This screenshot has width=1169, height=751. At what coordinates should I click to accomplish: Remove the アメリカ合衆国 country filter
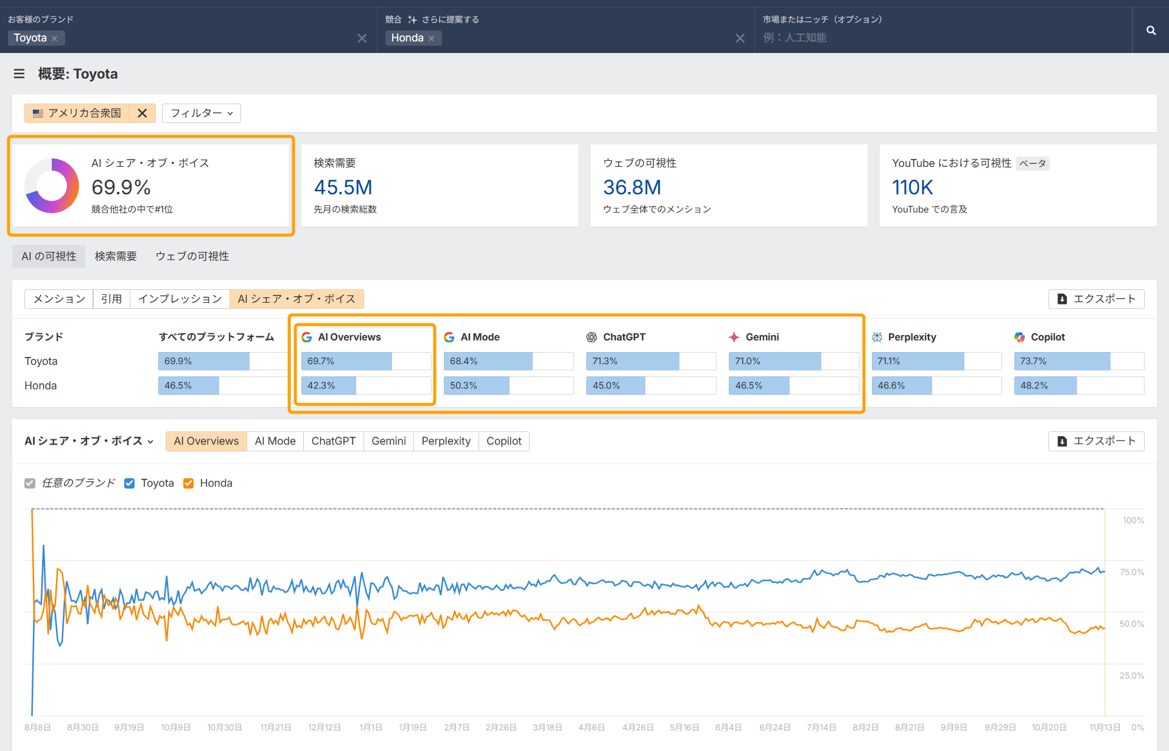[x=142, y=113]
